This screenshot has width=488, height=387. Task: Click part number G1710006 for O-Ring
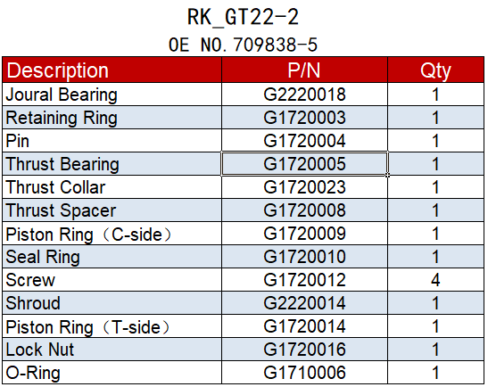click(x=304, y=373)
